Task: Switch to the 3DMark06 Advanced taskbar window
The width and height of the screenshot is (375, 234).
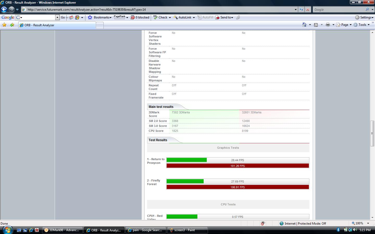Action: pos(62,230)
